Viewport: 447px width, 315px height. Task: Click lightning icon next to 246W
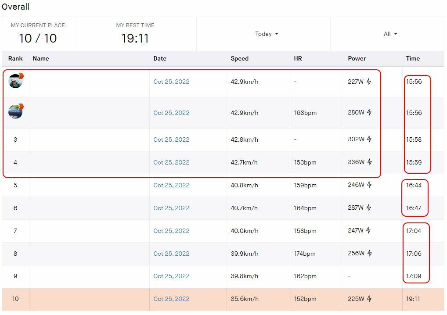click(369, 185)
